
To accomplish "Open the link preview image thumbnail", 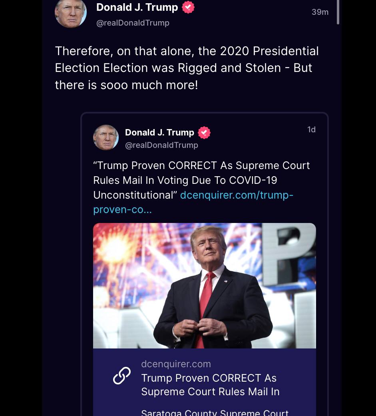I will (x=204, y=285).
